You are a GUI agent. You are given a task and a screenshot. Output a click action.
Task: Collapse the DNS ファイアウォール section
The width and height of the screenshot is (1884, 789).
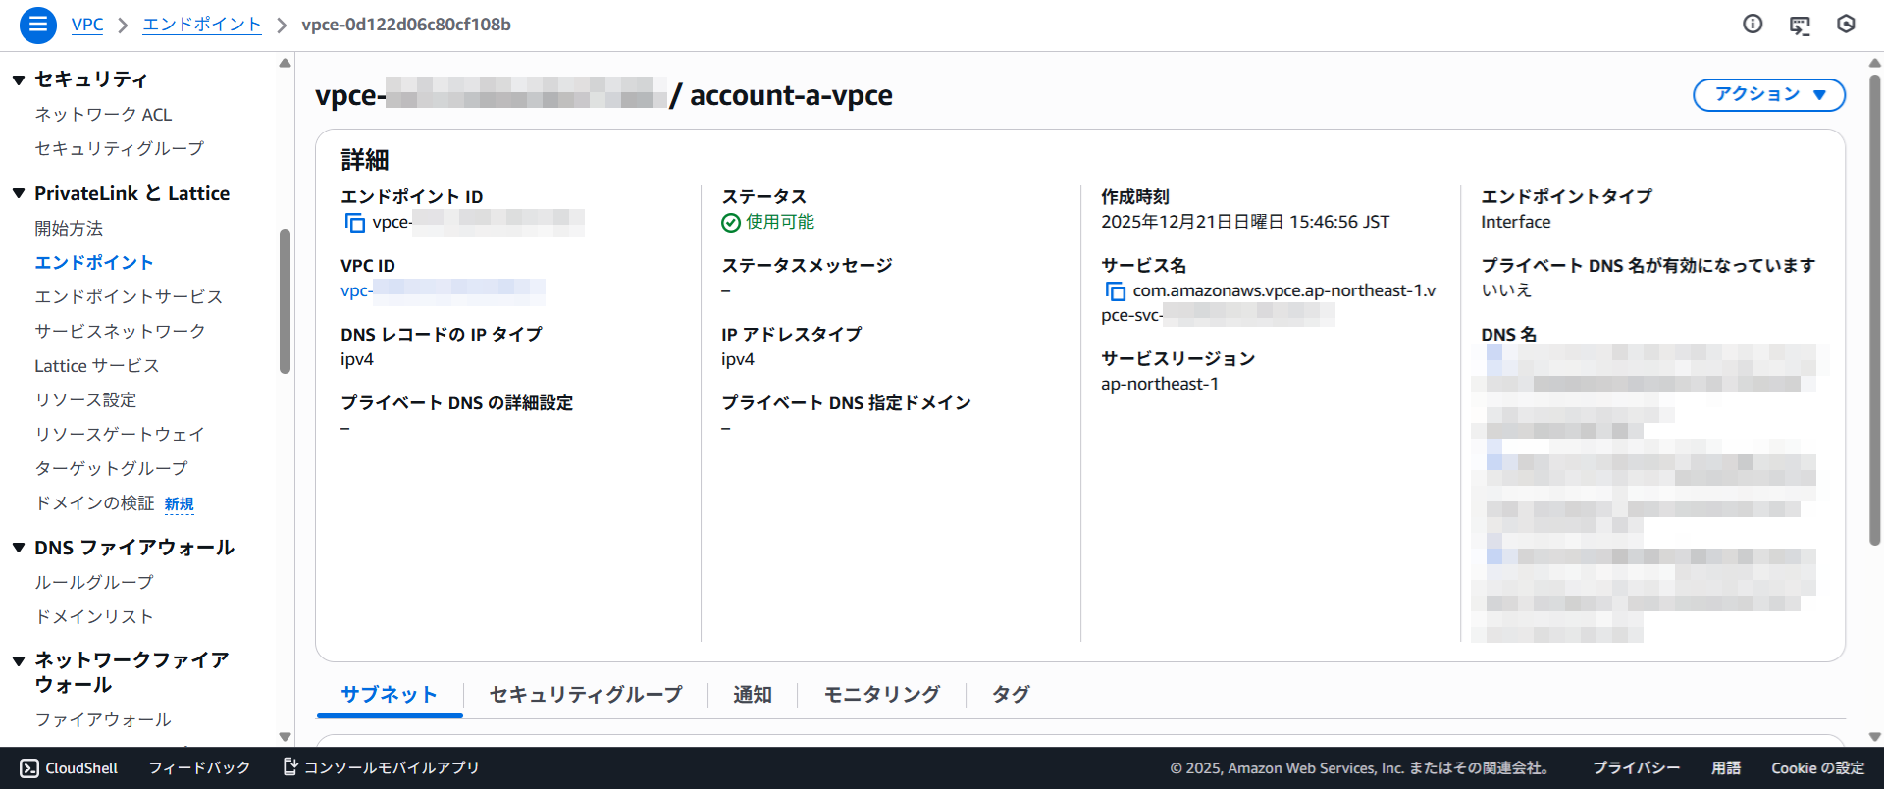[19, 548]
